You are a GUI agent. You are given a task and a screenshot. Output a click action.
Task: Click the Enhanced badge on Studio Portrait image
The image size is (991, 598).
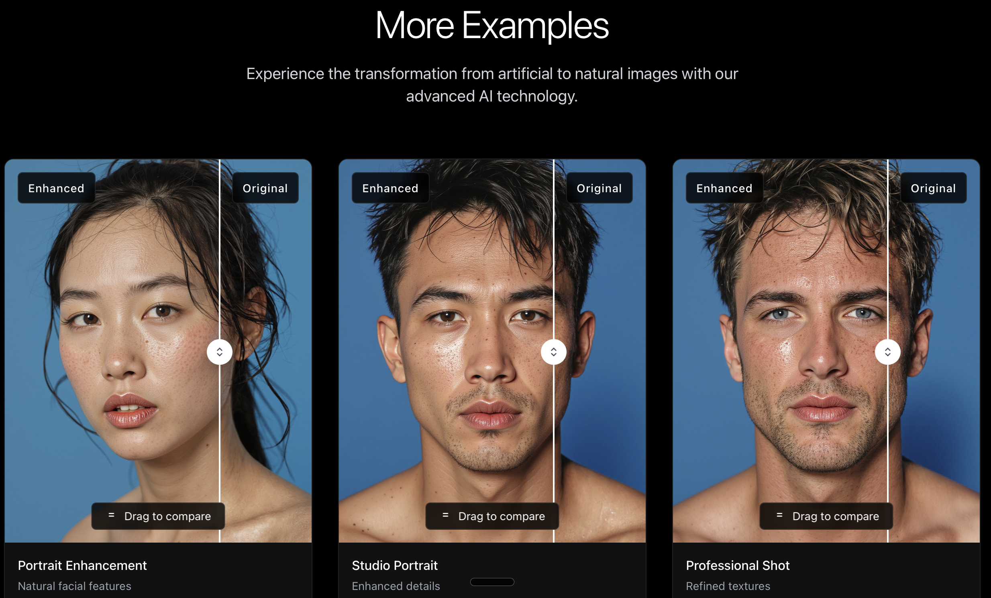point(391,188)
